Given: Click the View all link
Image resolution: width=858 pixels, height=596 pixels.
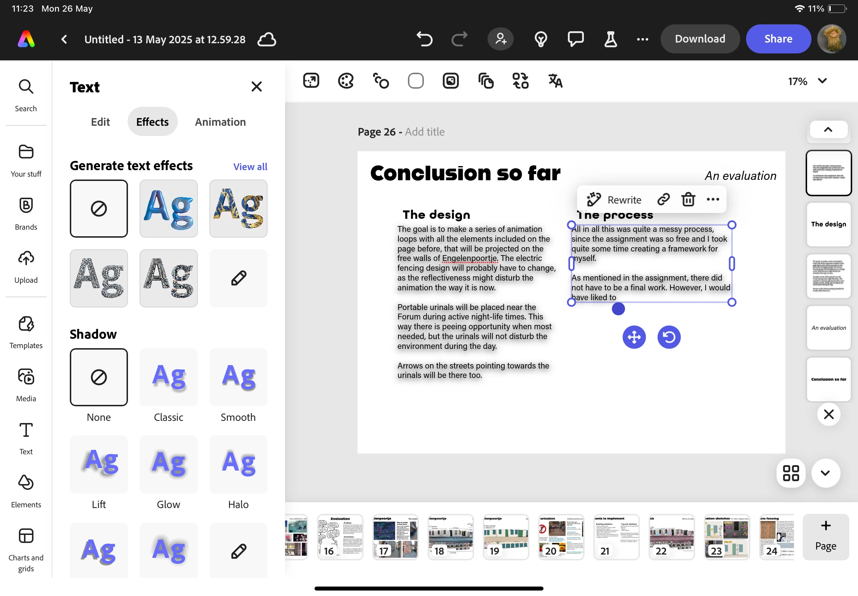Looking at the screenshot, I should [250, 166].
